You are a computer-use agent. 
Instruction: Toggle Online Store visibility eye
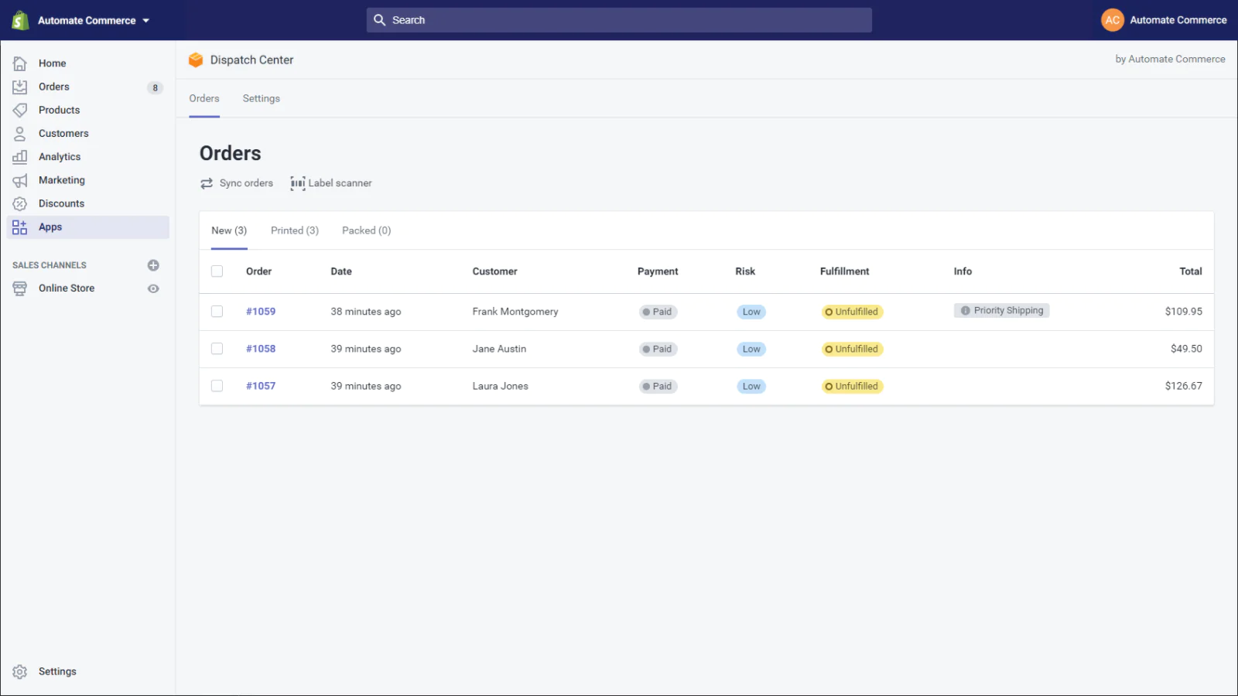152,288
